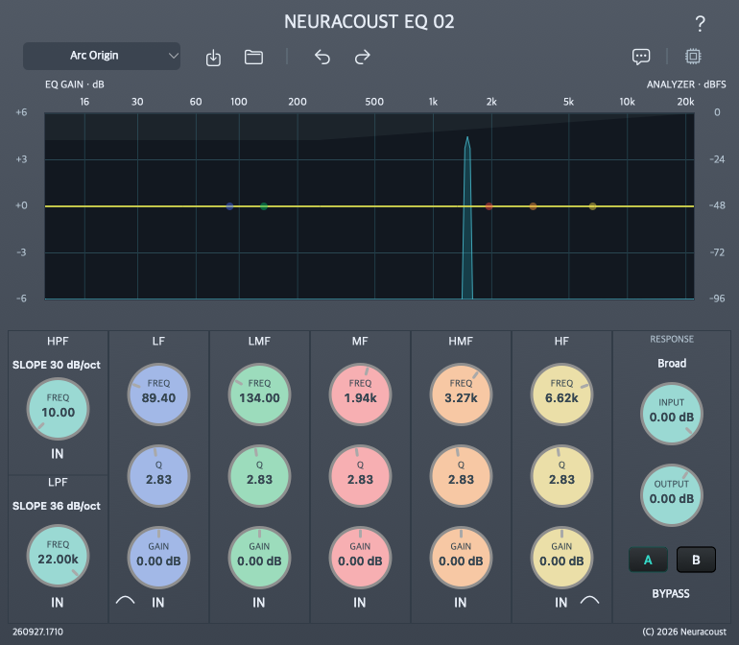Click the HPF FREQ 10.00 knob

(x=58, y=409)
